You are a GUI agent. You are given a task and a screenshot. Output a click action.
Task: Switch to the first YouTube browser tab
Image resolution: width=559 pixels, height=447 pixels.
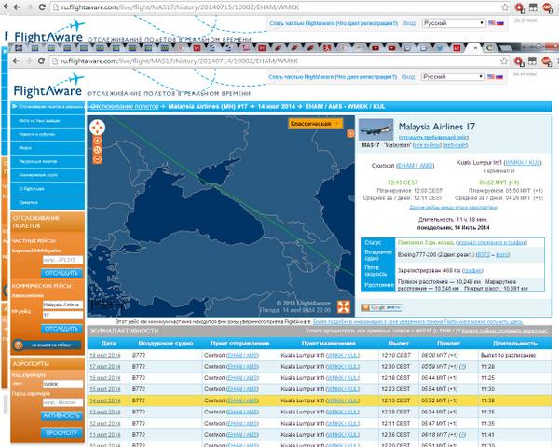[x=375, y=47]
